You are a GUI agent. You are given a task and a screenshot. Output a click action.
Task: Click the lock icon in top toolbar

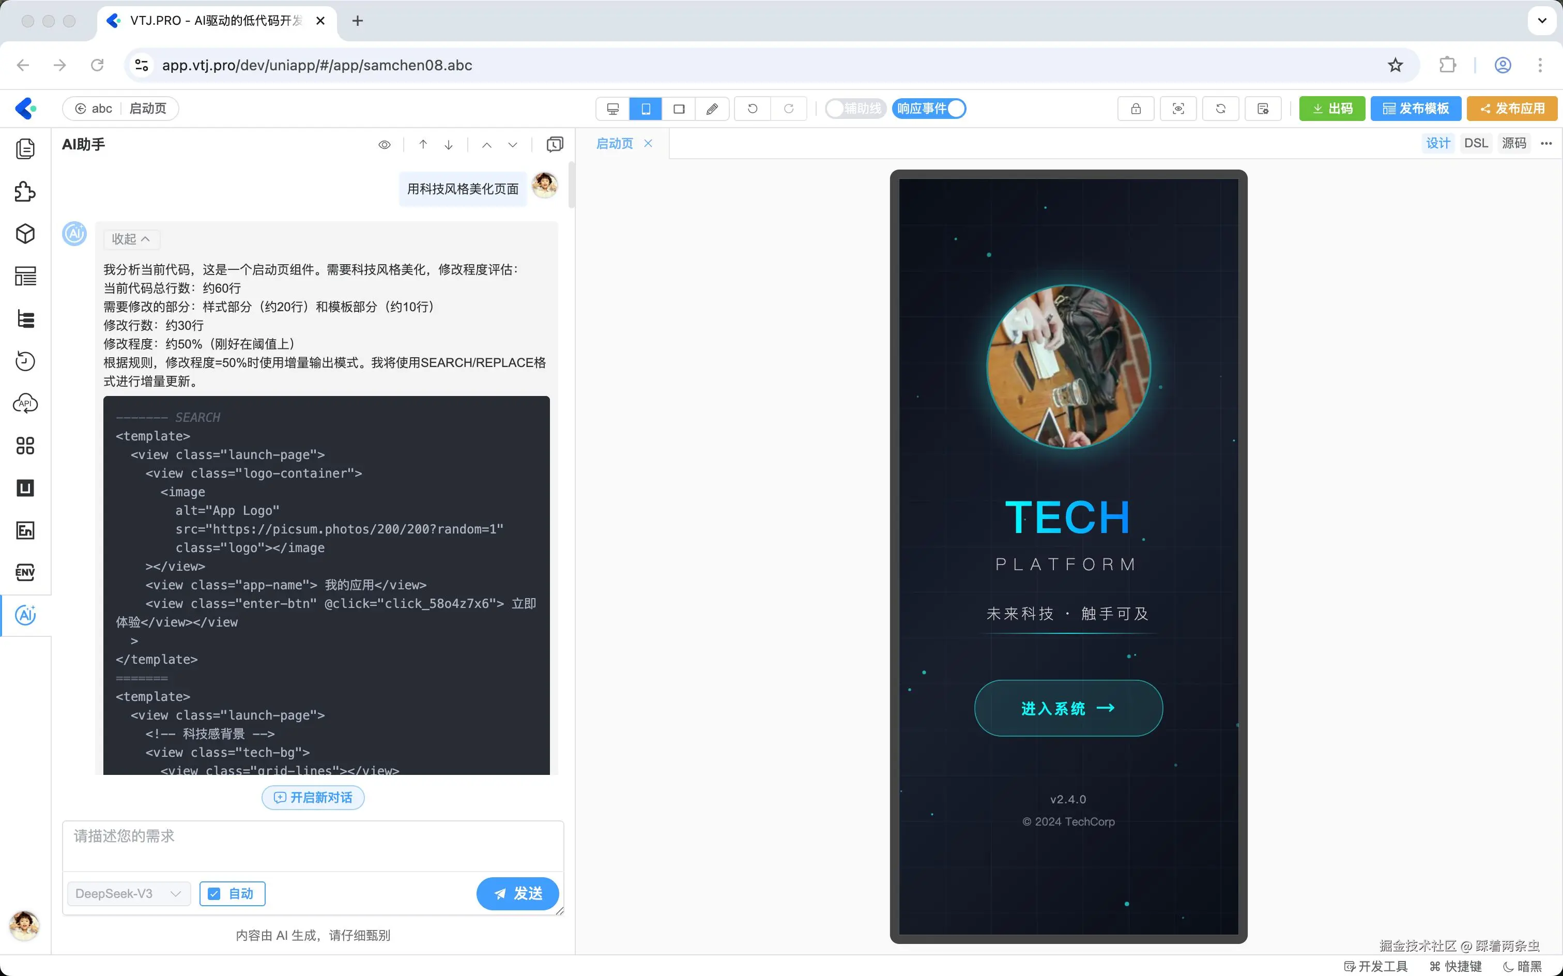1135,109
